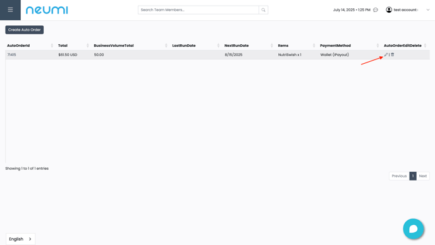Select page 1 in pagination
Image resolution: width=435 pixels, height=245 pixels.
(x=413, y=176)
